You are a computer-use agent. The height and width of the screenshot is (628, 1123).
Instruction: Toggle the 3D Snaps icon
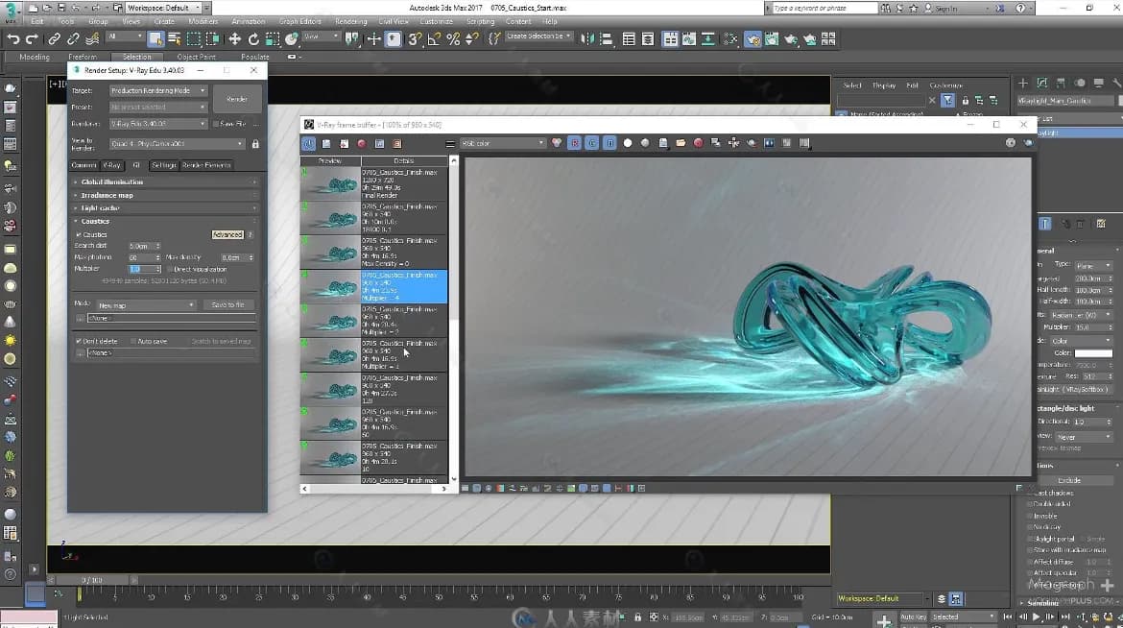415,39
